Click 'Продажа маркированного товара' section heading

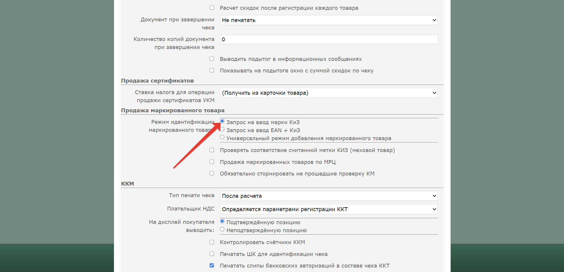pyautogui.click(x=173, y=110)
